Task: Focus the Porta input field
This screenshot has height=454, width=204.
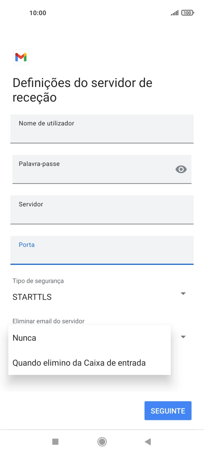Action: click(102, 250)
